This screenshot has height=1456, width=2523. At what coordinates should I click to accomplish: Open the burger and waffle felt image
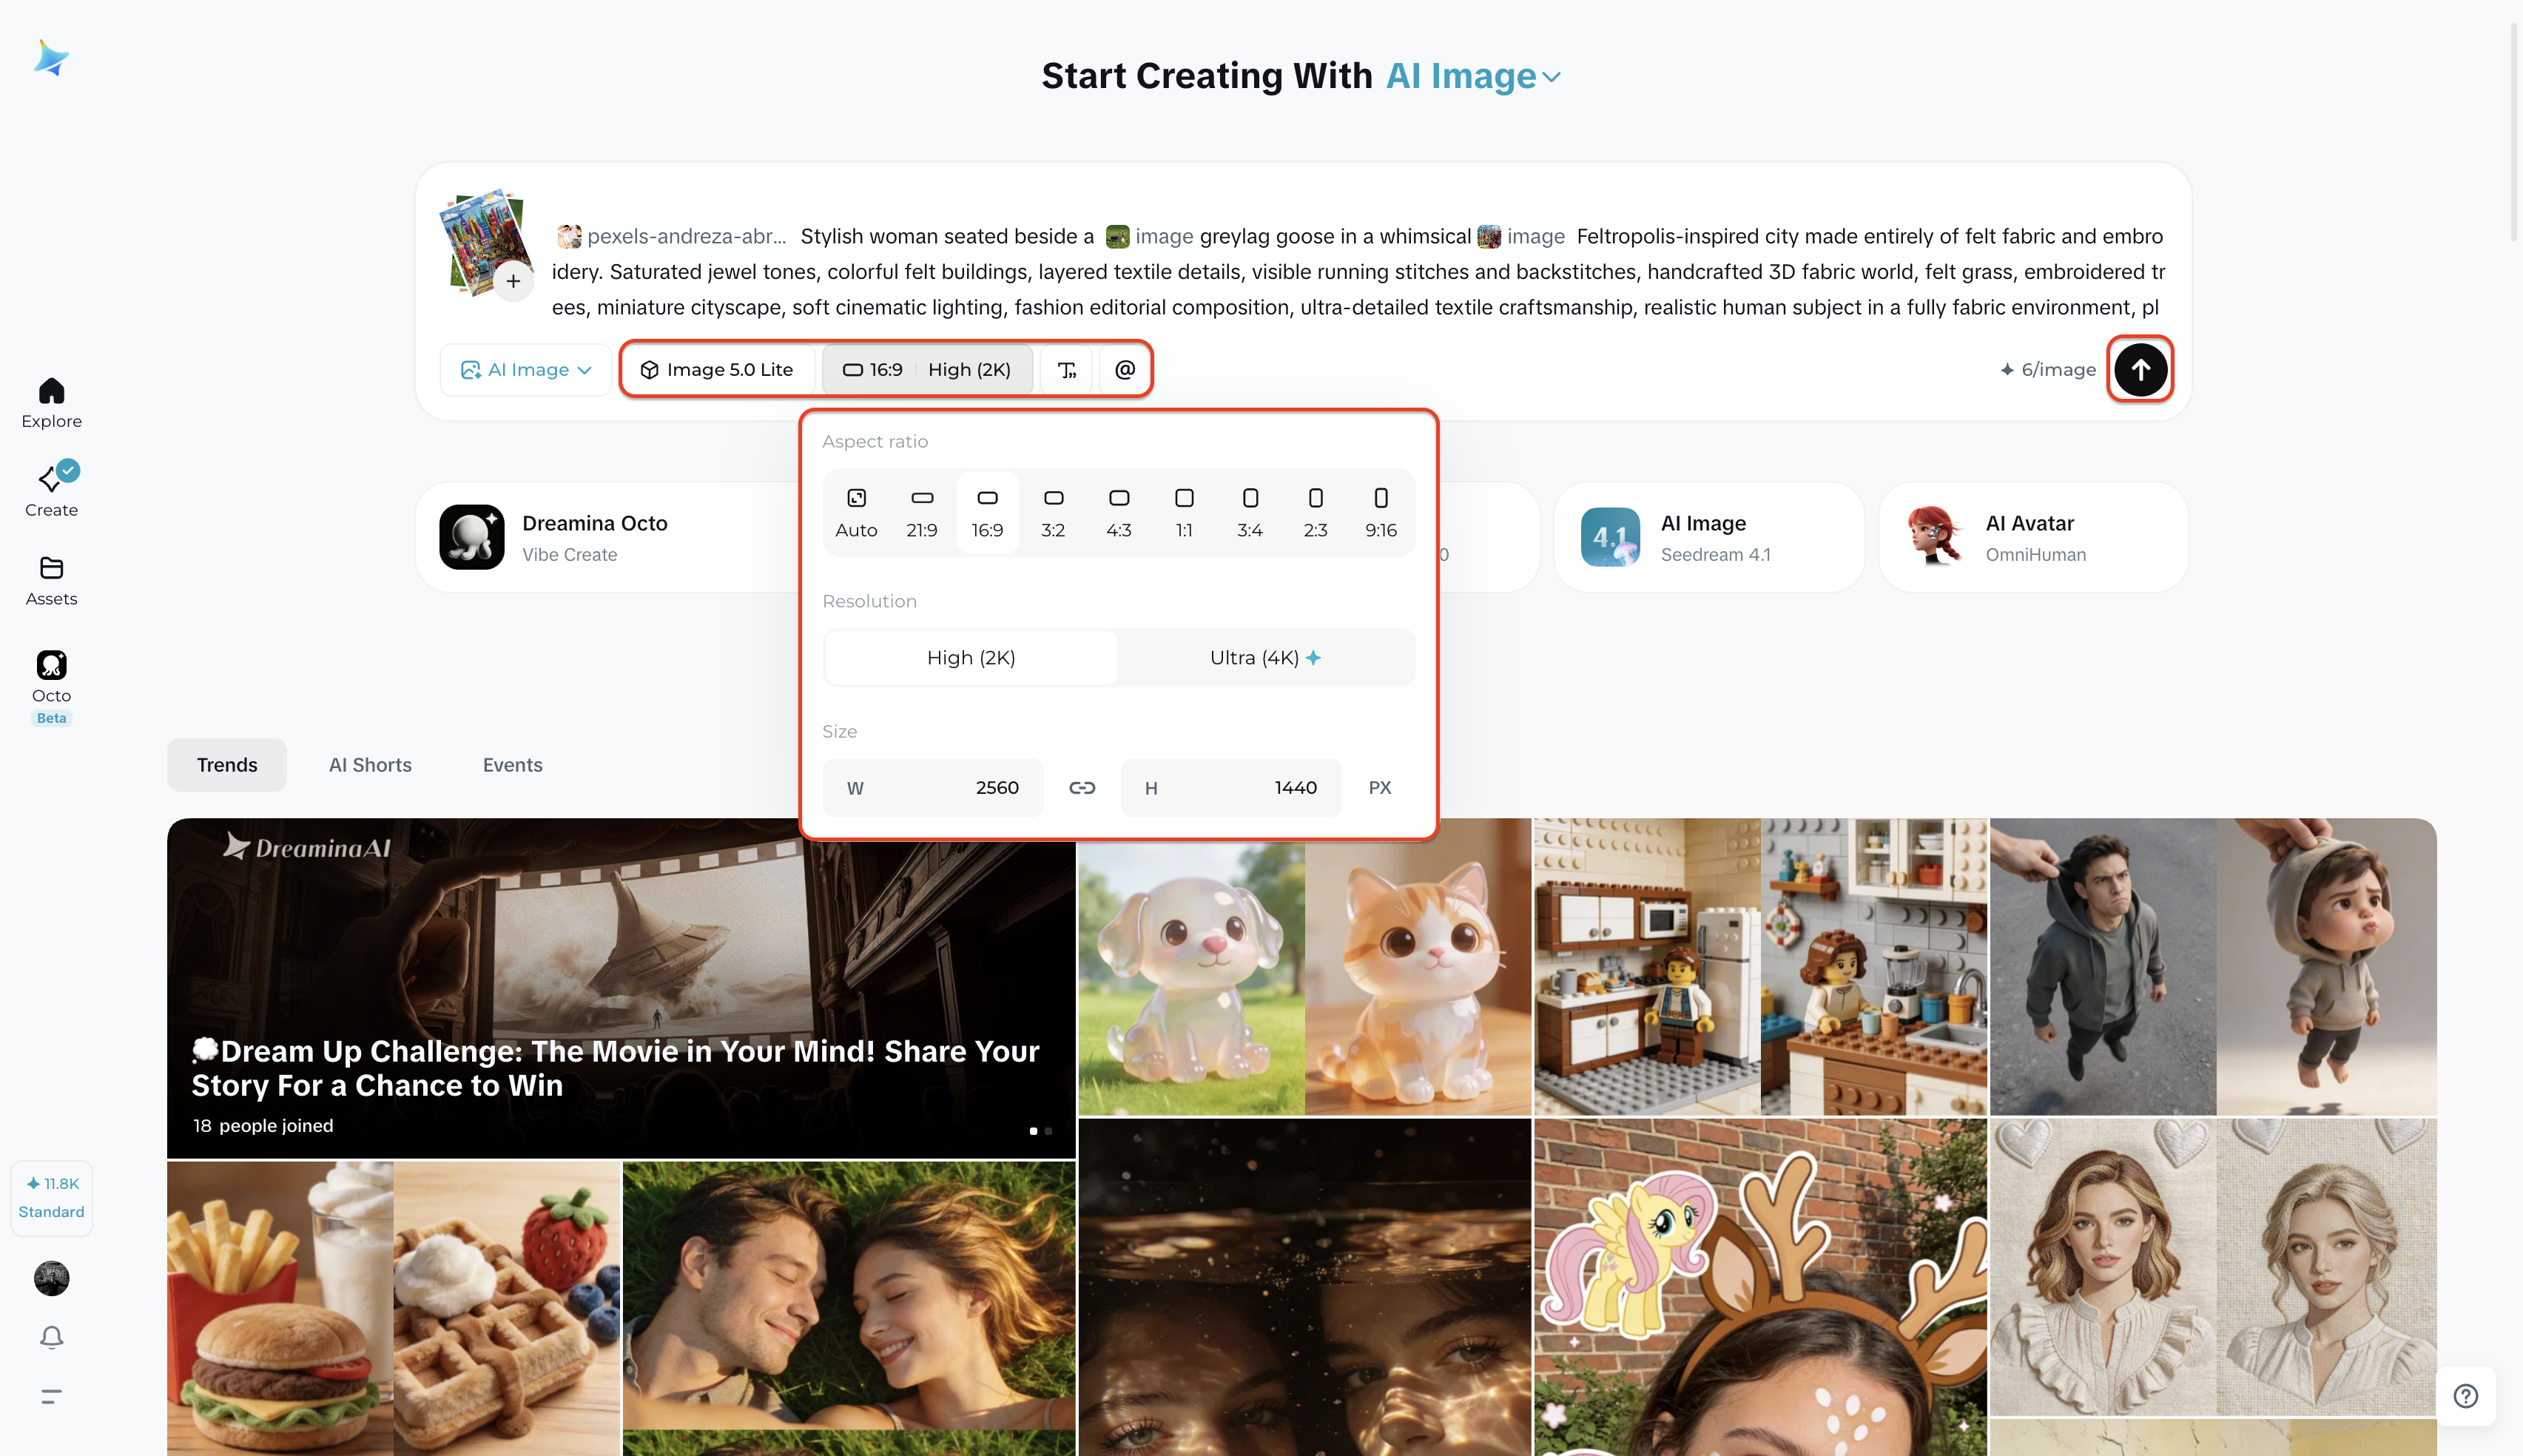(x=394, y=1308)
